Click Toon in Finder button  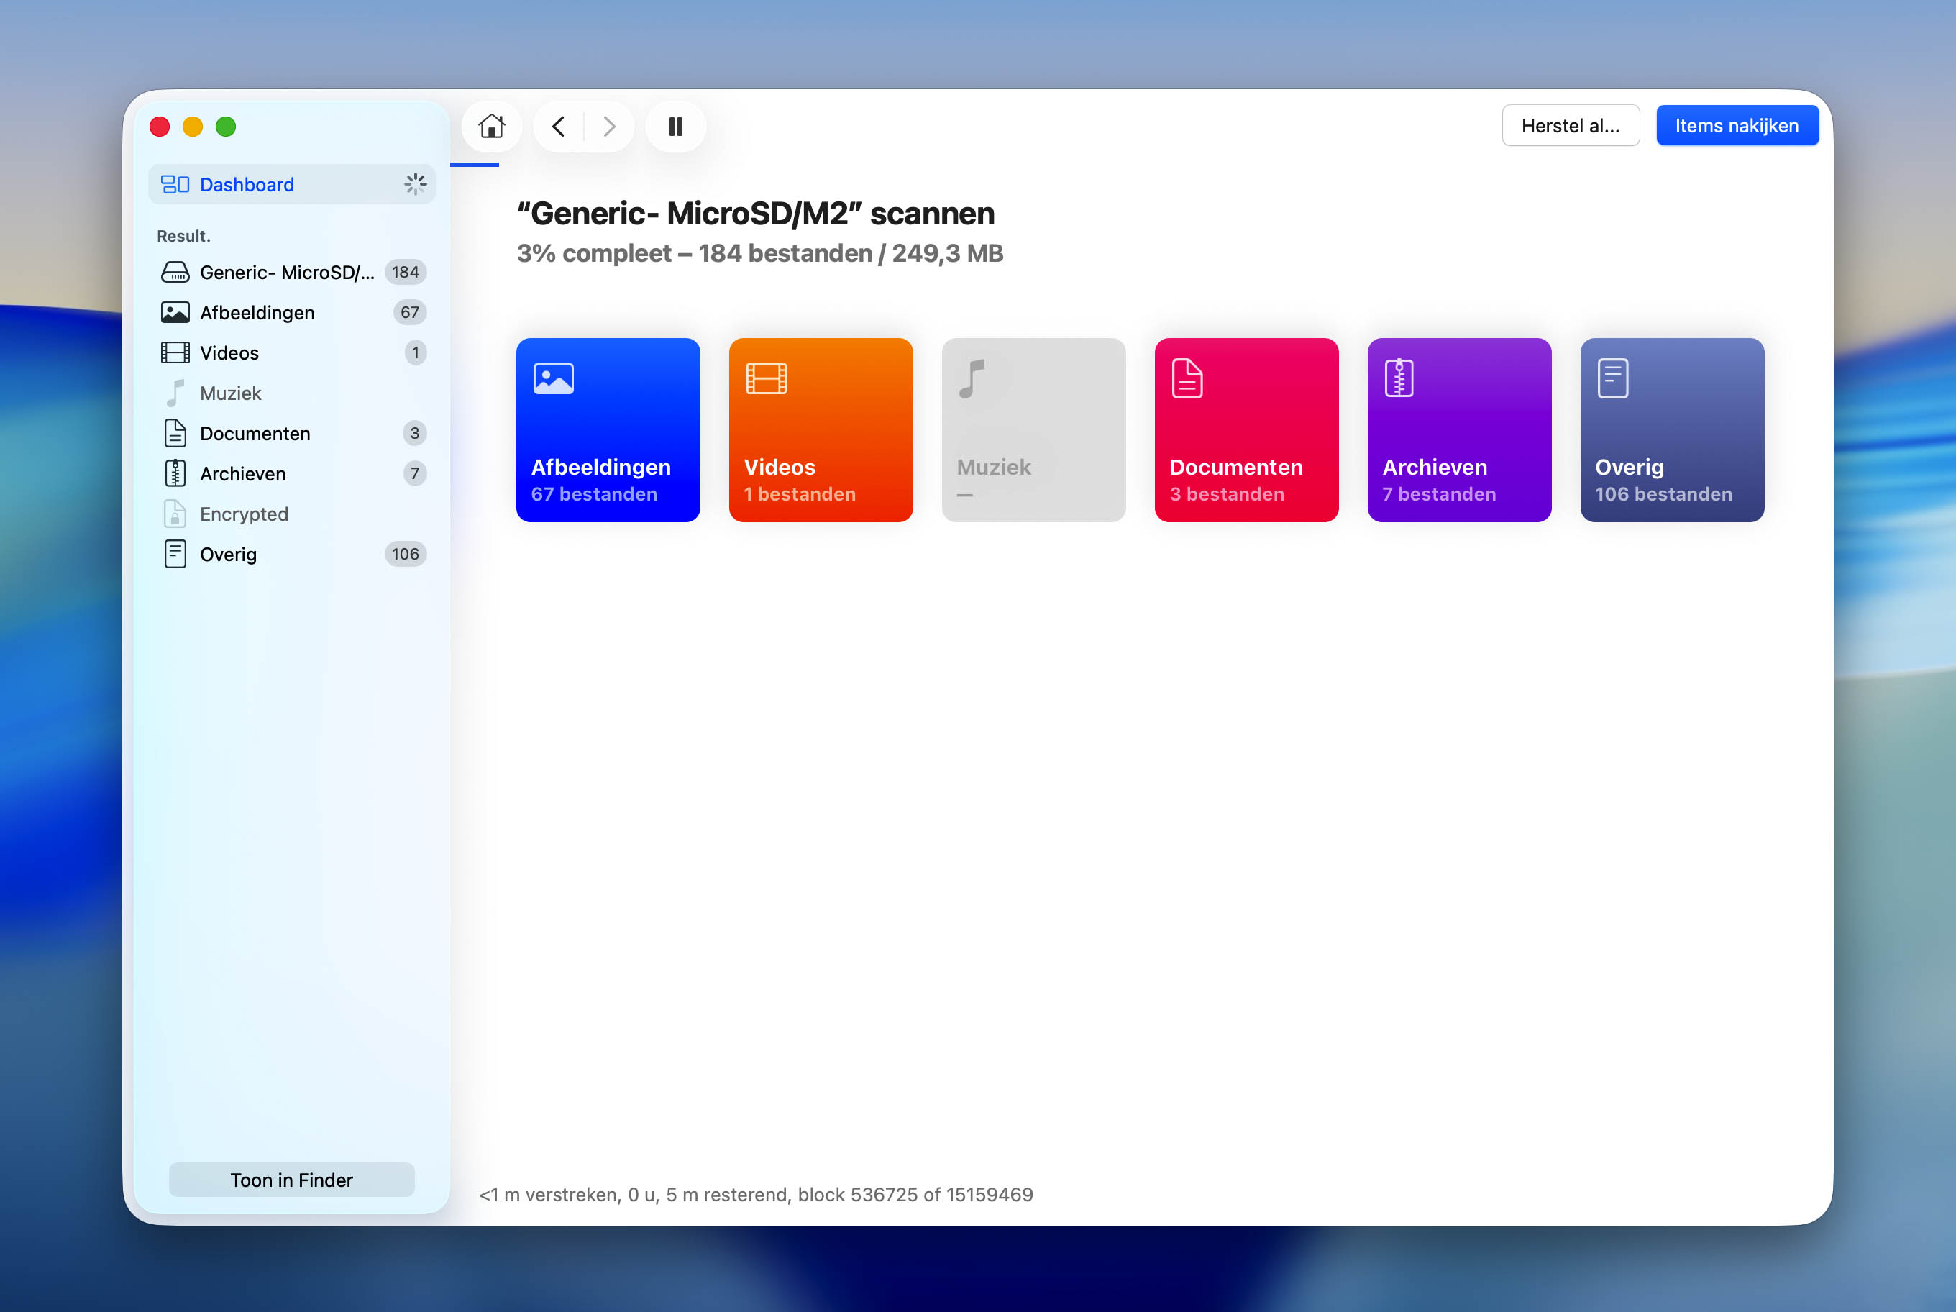coord(292,1180)
